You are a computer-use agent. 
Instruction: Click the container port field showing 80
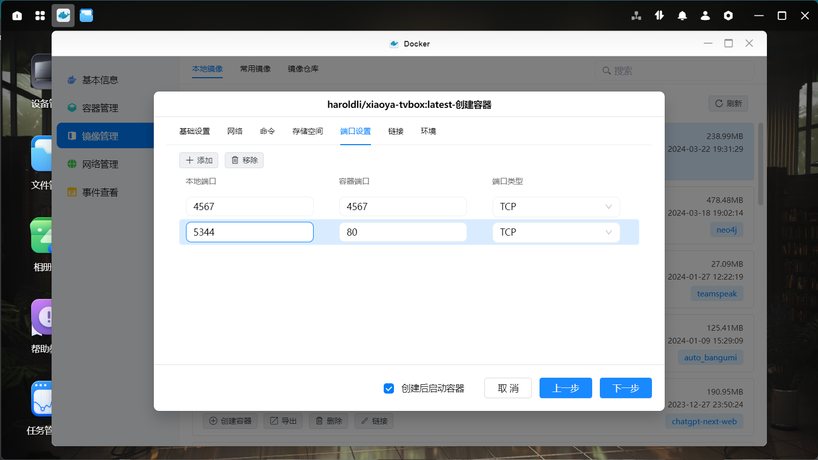(x=403, y=232)
